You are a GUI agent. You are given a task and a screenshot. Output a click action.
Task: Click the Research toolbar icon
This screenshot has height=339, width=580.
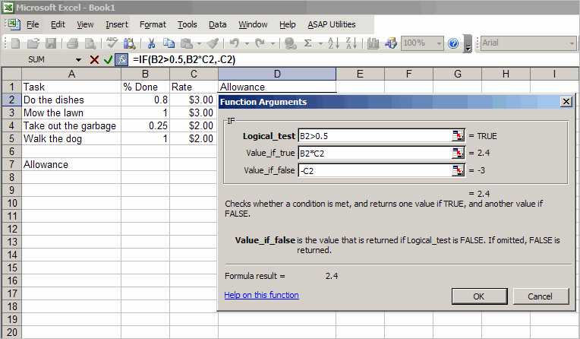click(130, 43)
